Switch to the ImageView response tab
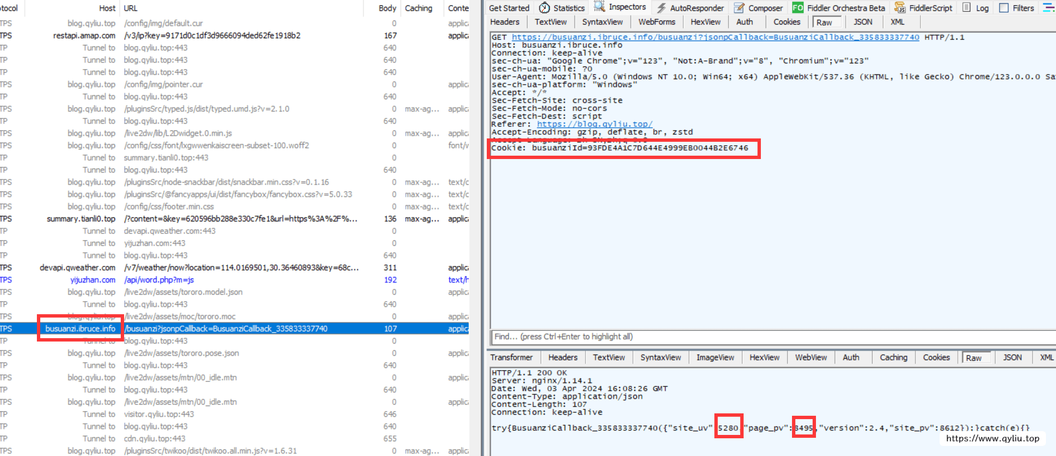Viewport: 1056px width, 456px height. (x=715, y=357)
